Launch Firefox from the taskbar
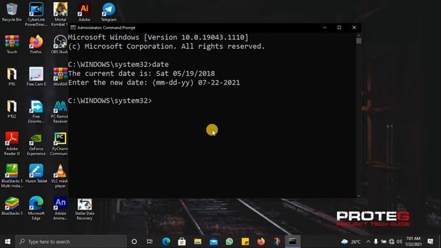This screenshot has height=248, width=441. coord(261,242)
